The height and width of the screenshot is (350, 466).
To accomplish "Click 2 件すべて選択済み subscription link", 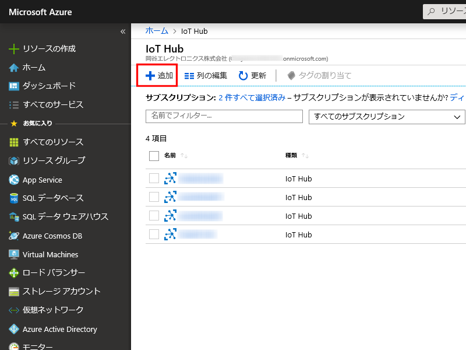I will (252, 97).
